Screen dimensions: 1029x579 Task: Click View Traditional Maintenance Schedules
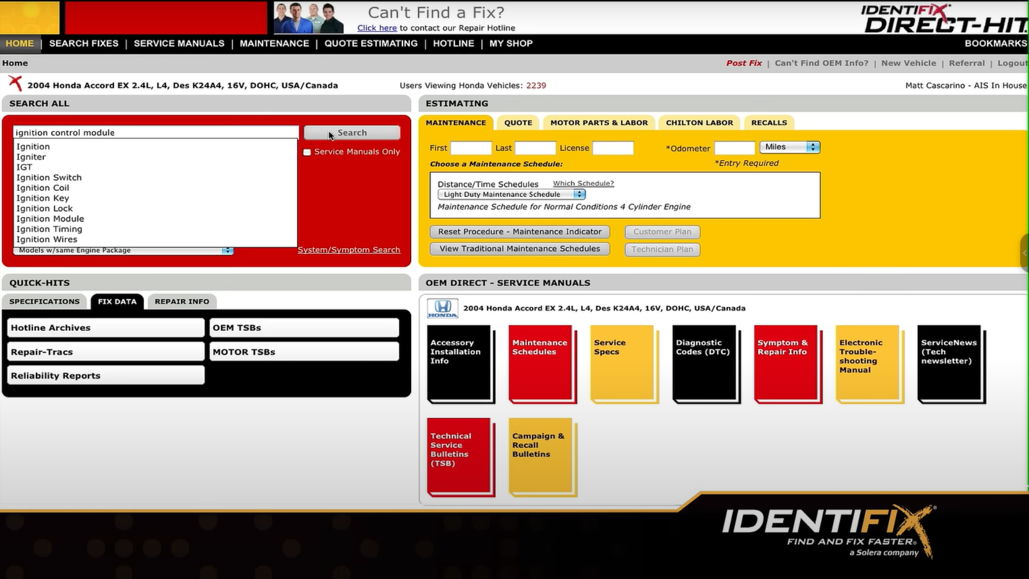pyautogui.click(x=519, y=248)
